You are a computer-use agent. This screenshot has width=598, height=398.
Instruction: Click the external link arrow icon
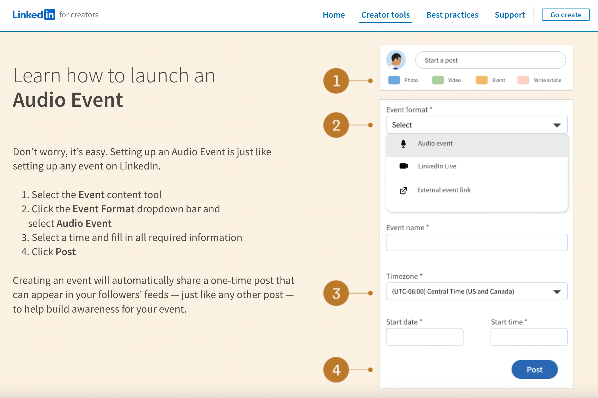pos(403,190)
